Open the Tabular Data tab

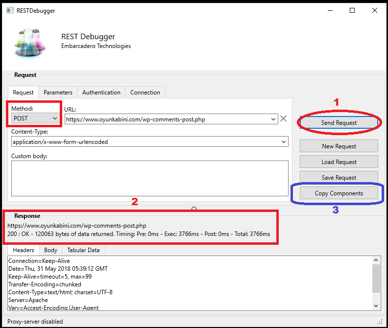83,250
